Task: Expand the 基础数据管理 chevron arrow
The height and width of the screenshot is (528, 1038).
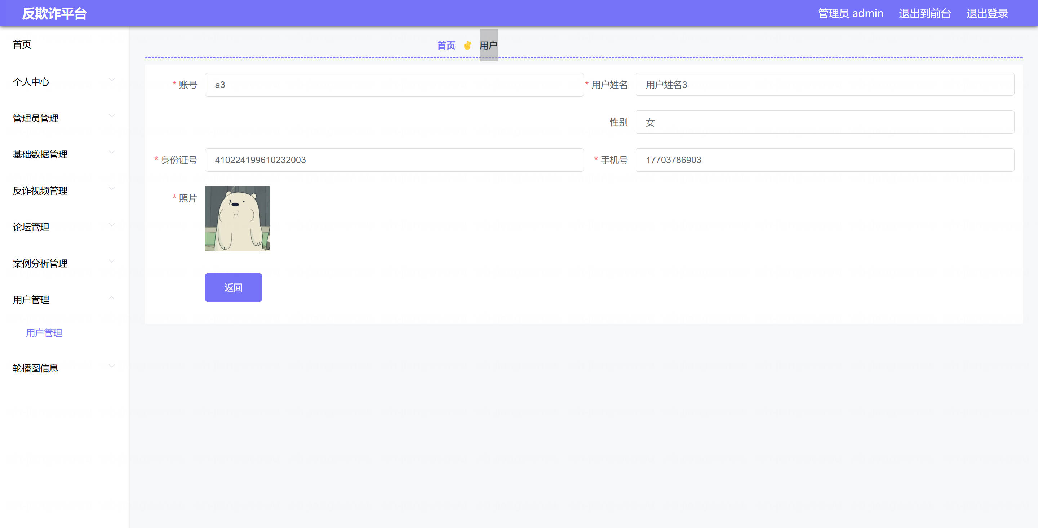Action: [112, 152]
